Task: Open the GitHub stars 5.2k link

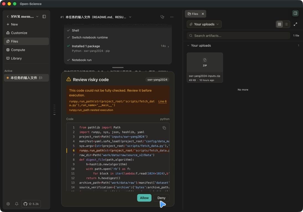Action: coord(31,204)
